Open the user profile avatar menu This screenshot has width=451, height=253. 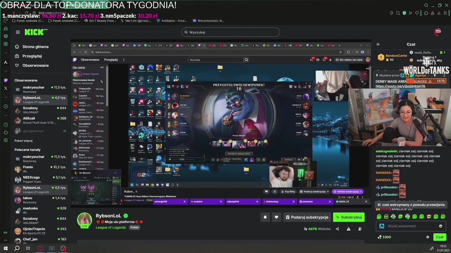pos(438,32)
